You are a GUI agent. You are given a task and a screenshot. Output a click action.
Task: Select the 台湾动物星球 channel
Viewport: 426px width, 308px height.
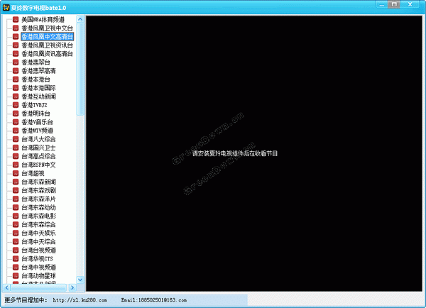(38, 275)
